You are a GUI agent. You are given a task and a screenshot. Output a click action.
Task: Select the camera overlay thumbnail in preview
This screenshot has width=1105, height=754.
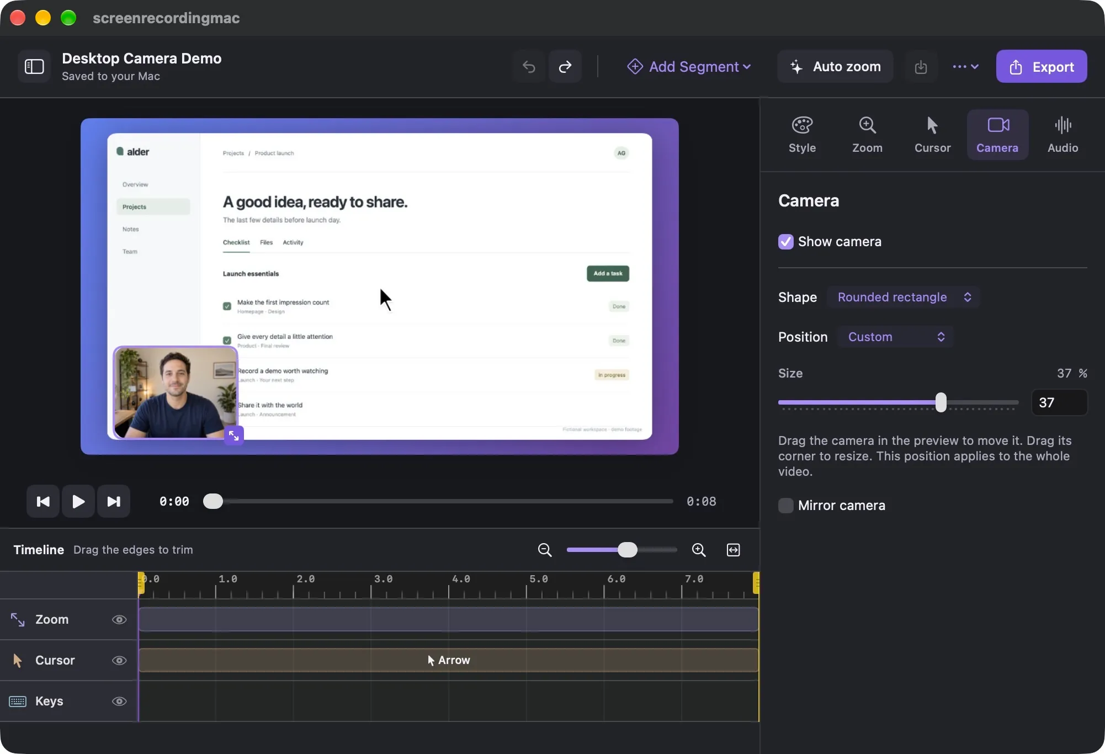[176, 392]
